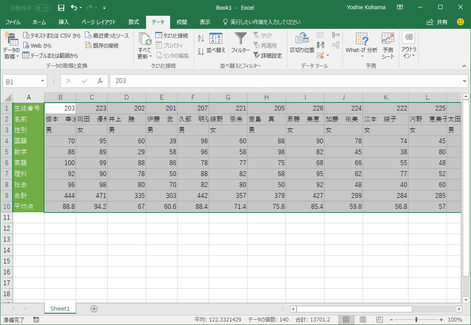
Task: Click the 区切り位置 text-to-columns icon
Action: pyautogui.click(x=302, y=44)
